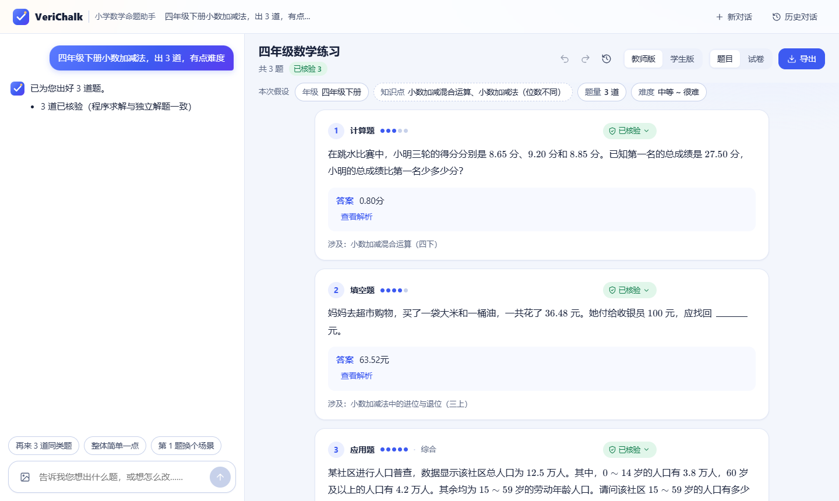
Task: Expand 已核验 dropdown on question 3
Action: [x=629, y=450]
